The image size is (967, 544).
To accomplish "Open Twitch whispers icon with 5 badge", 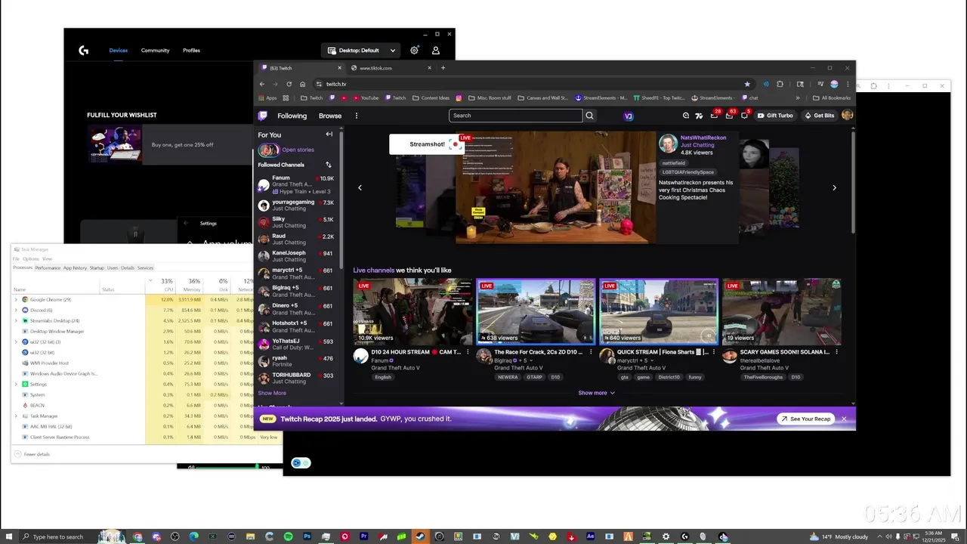I will (x=745, y=116).
